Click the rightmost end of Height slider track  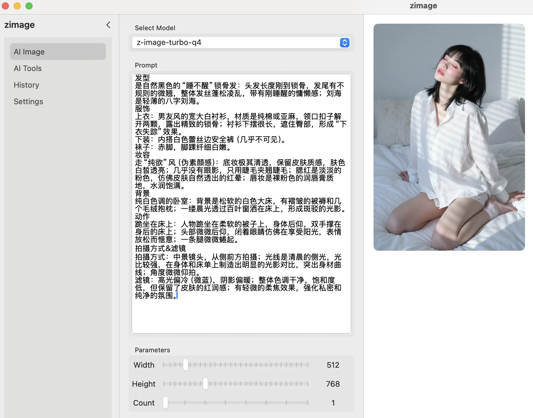click(x=307, y=384)
